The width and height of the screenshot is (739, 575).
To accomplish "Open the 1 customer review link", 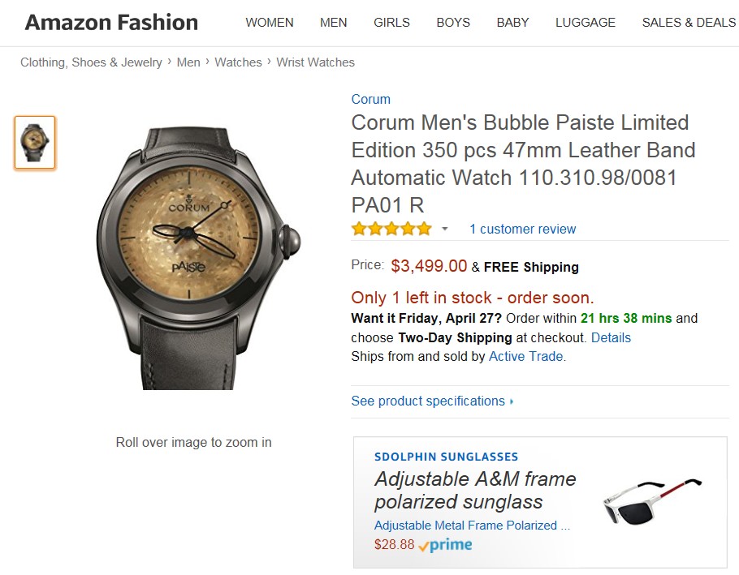I will 522,229.
